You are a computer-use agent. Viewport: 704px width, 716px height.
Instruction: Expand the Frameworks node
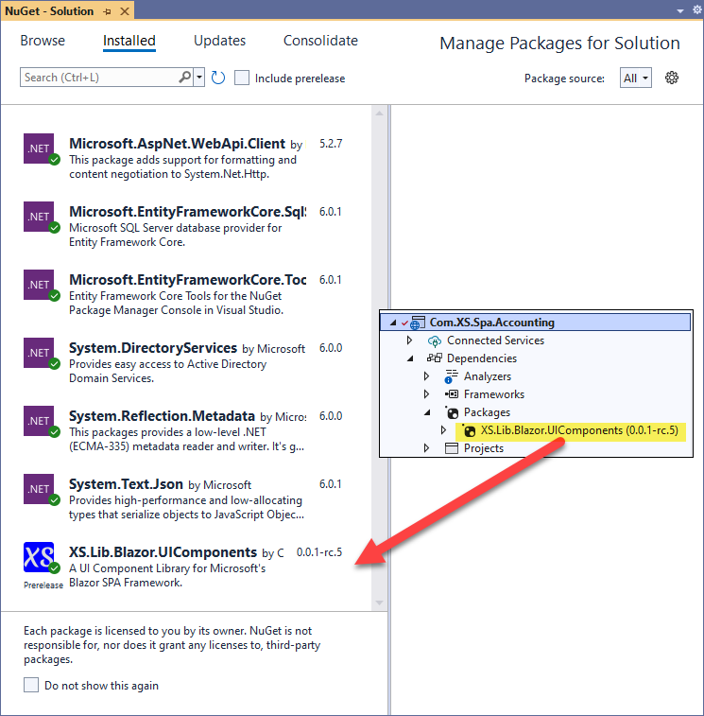pos(426,393)
